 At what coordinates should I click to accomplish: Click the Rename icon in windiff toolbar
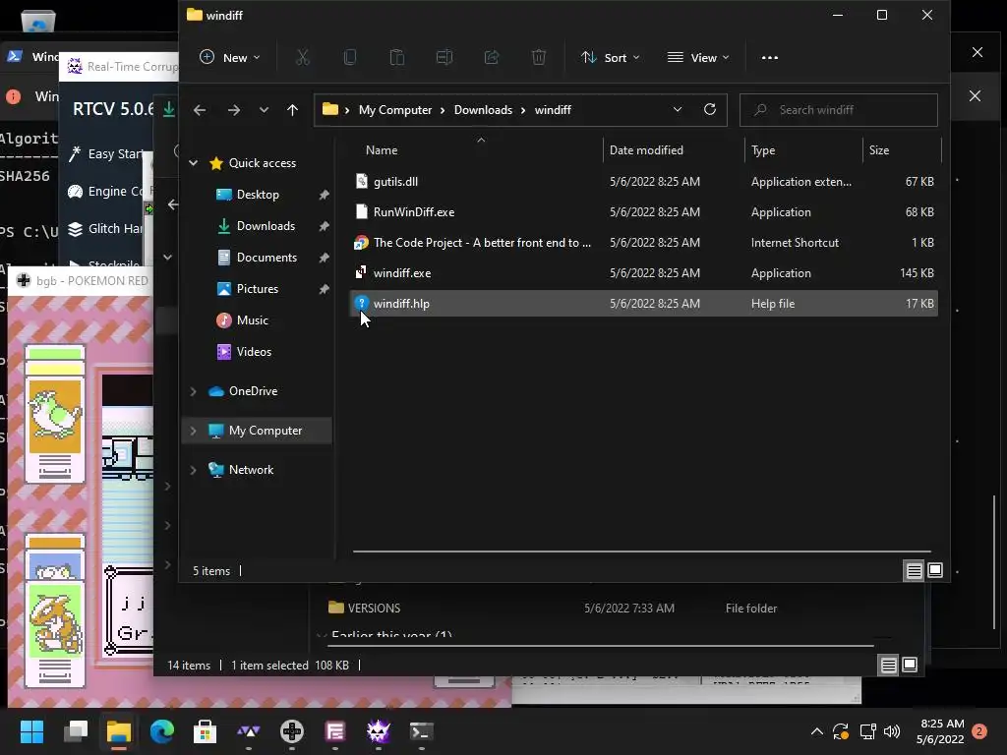[x=444, y=58]
